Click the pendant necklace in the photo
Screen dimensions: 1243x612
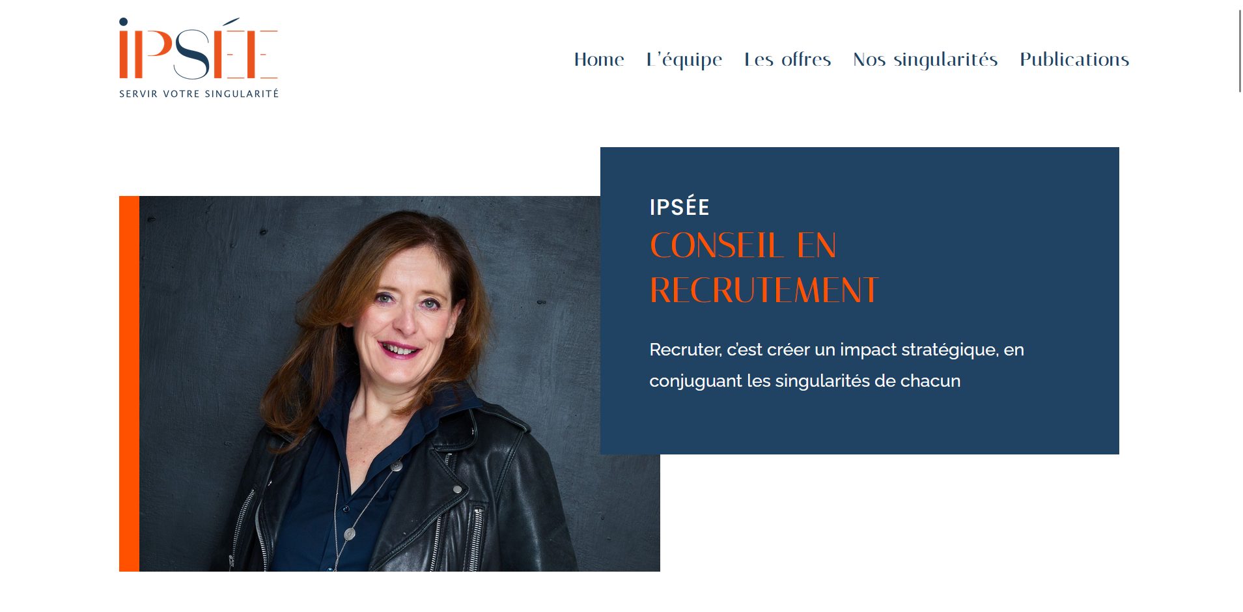350,534
